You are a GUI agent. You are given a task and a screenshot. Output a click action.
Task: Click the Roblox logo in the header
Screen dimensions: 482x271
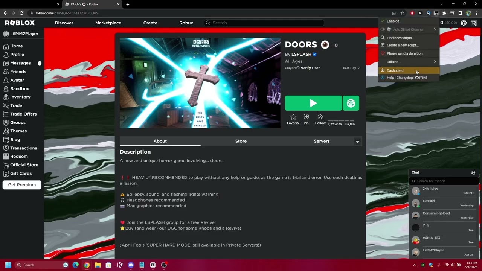(x=20, y=23)
